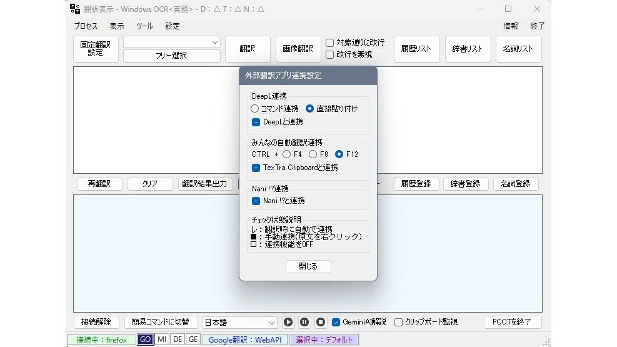Click the 接続解除 button
Screen dimensions: 617x347
click(96, 322)
